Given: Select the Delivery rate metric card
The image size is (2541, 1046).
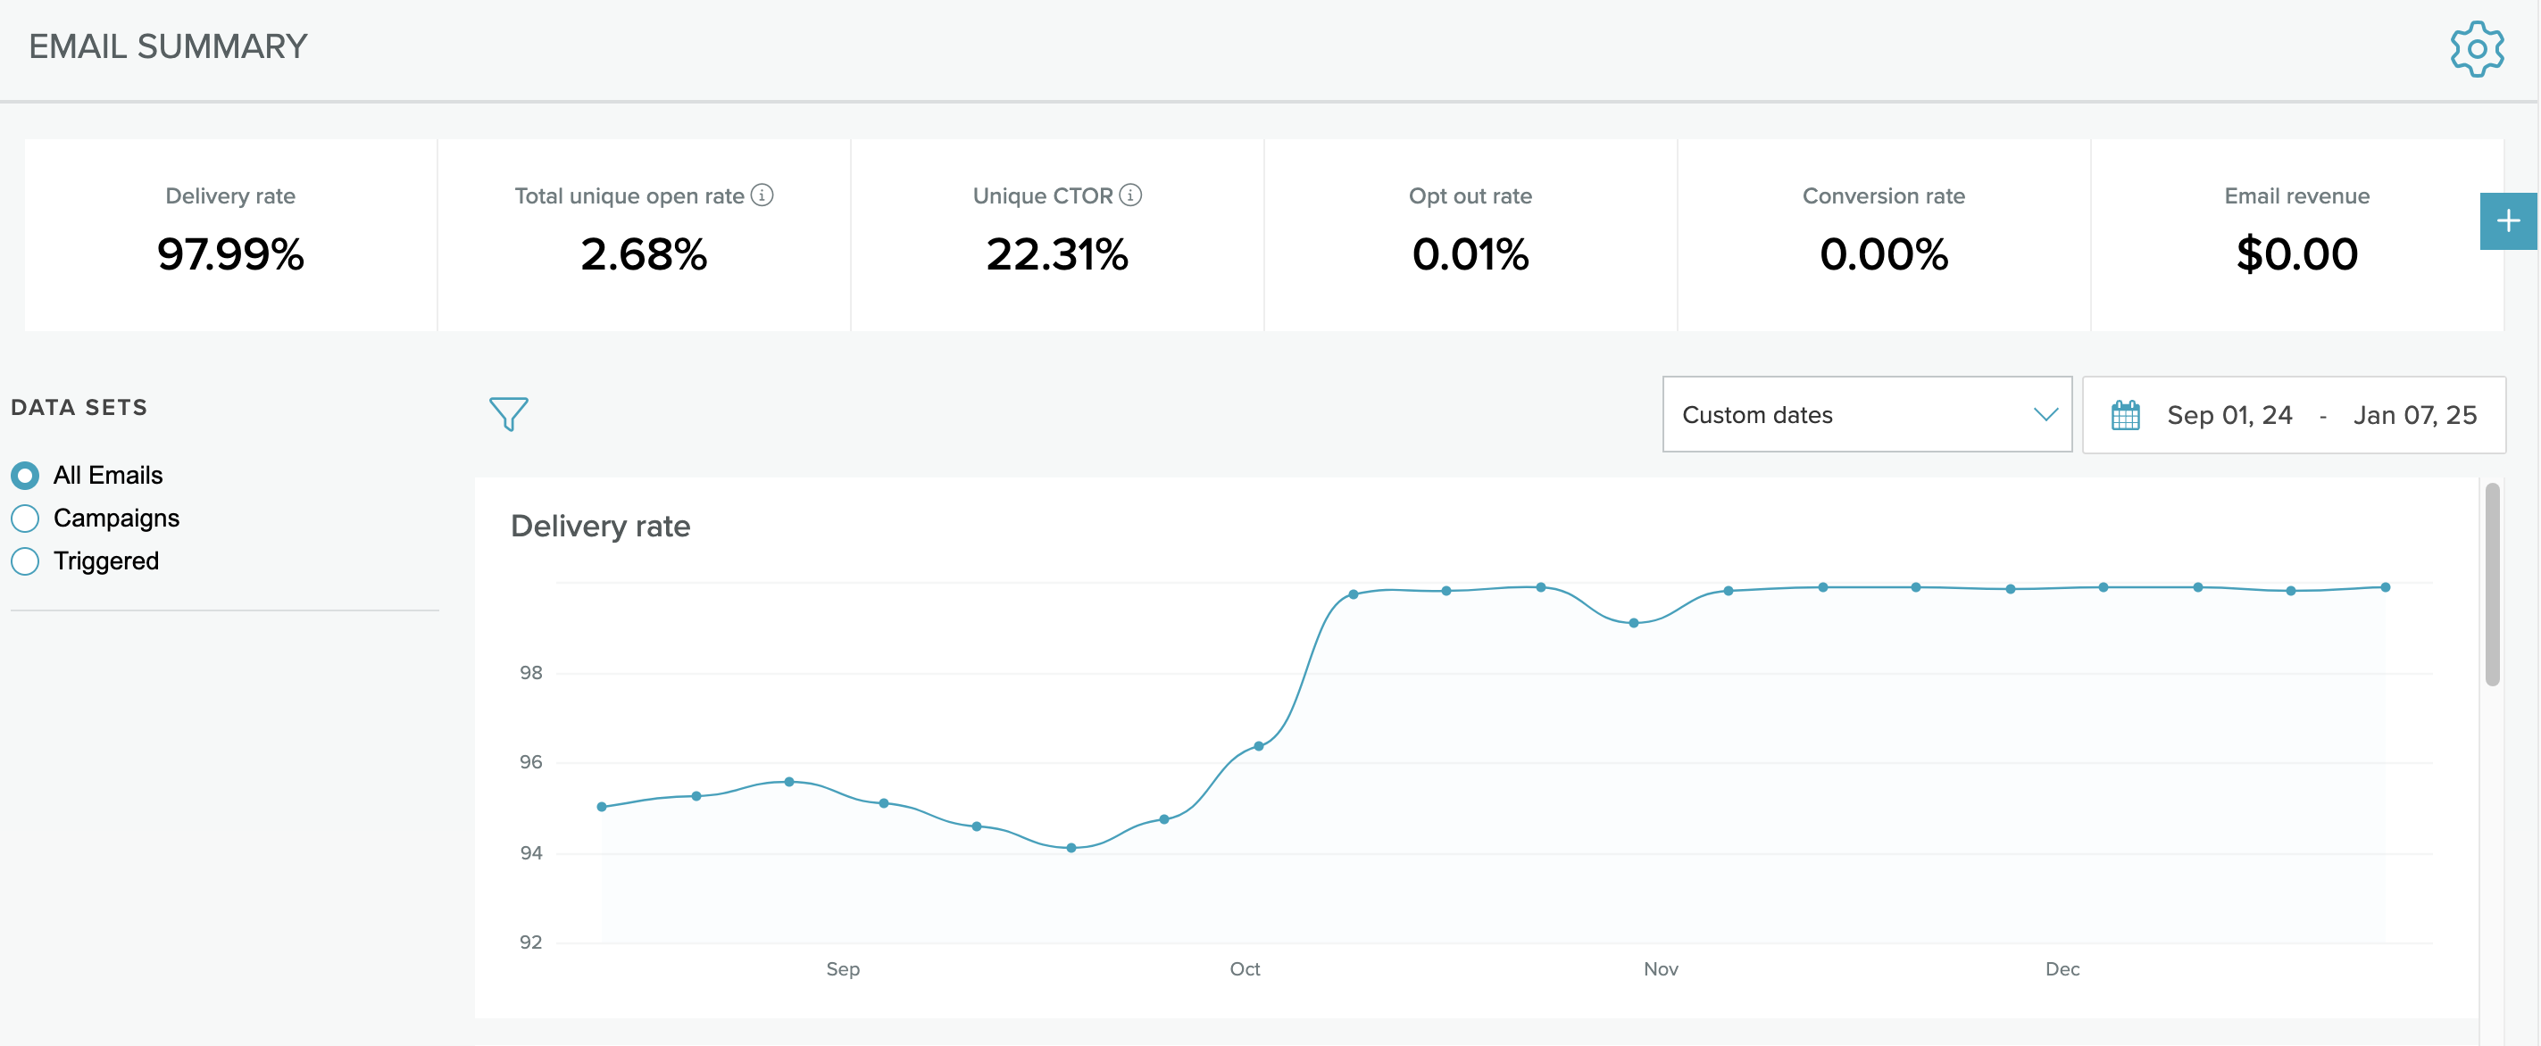Looking at the screenshot, I should pos(229,235).
